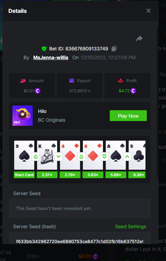Screen dimensions: 166x261
Task: Select the King of spades card
Action: [x=47, y=155]
